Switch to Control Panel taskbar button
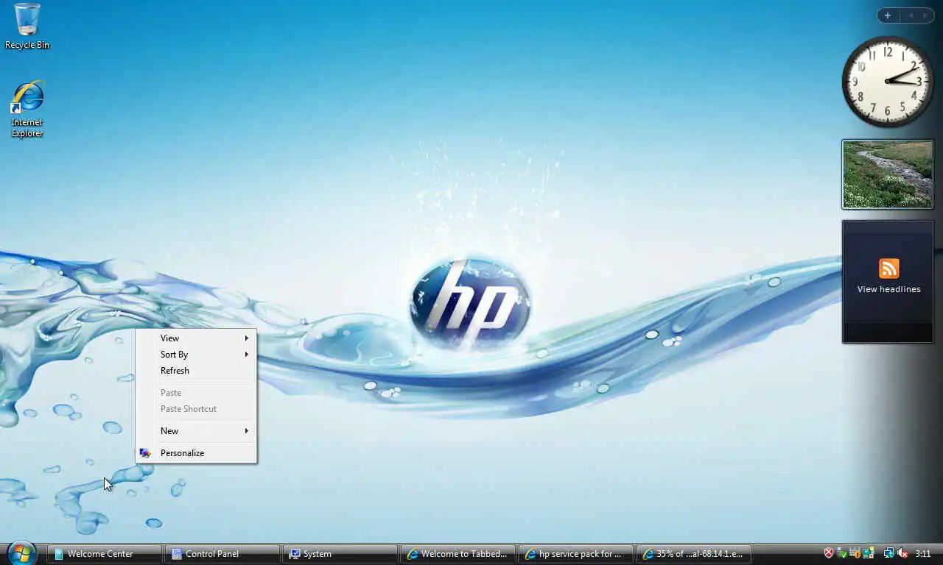Image resolution: width=943 pixels, height=565 pixels. (222, 554)
